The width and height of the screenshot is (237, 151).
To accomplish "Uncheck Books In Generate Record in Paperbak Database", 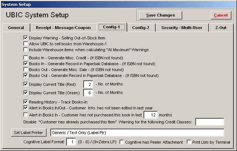I will tap(26, 64).
